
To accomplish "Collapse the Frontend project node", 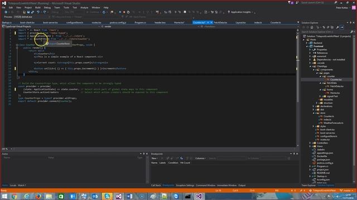I will click(x=307, y=46).
